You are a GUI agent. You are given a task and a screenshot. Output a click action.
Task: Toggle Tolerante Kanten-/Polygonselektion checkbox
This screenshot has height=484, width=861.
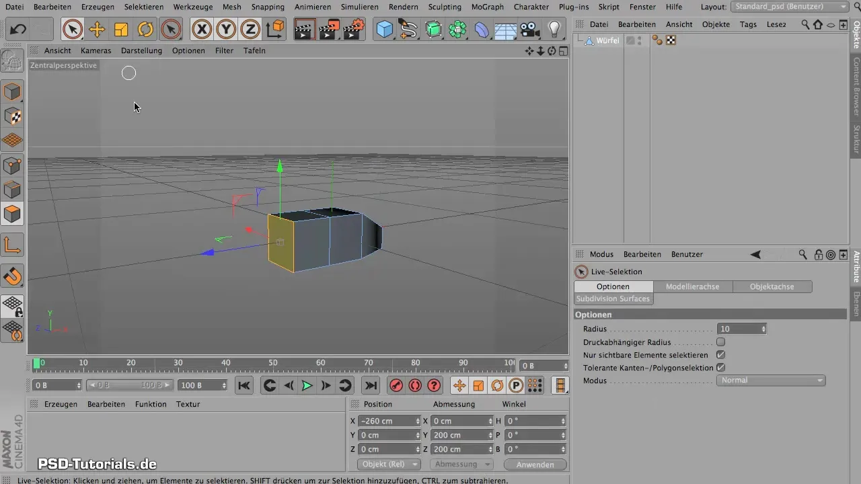point(720,368)
